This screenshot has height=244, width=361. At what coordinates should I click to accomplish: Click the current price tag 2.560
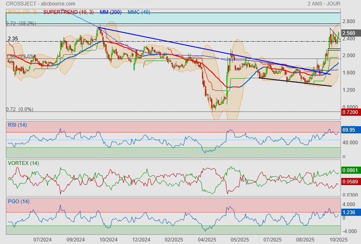[349, 33]
